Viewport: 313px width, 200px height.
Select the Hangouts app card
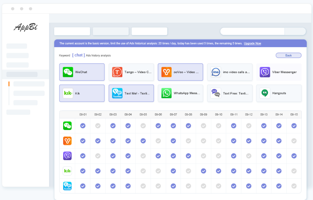(x=279, y=93)
